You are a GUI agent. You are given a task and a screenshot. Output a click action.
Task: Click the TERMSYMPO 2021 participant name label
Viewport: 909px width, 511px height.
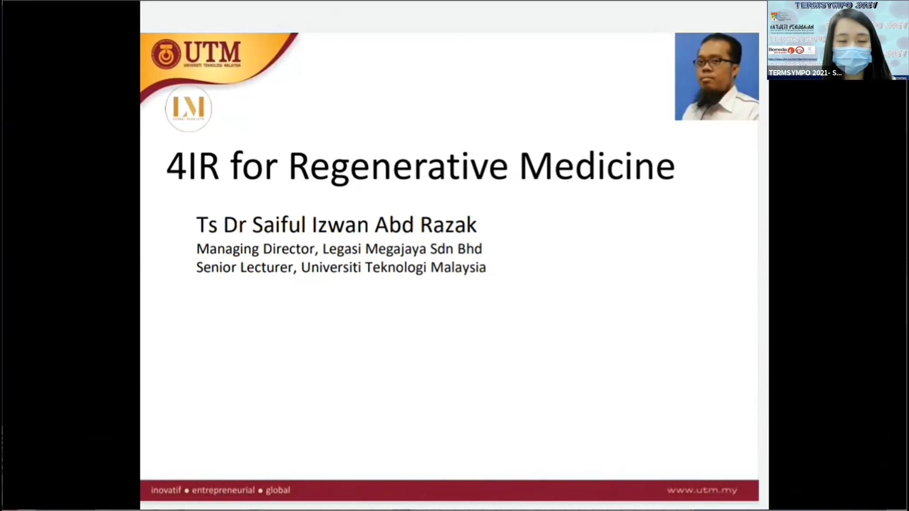(x=805, y=73)
